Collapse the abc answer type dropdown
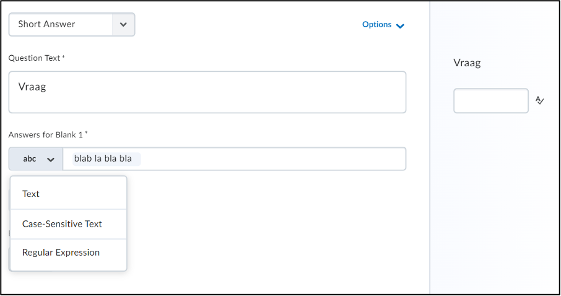This screenshot has width=561, height=296. [x=36, y=159]
